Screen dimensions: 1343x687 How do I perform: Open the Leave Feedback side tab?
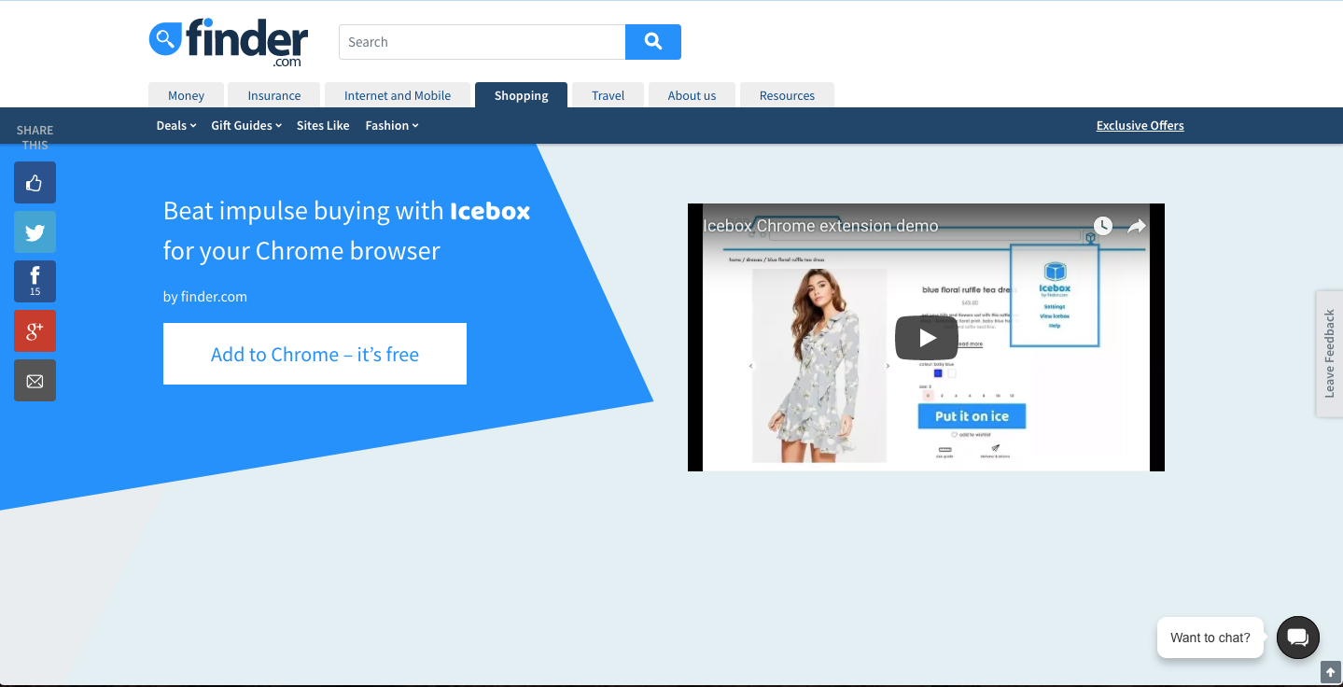click(x=1329, y=354)
